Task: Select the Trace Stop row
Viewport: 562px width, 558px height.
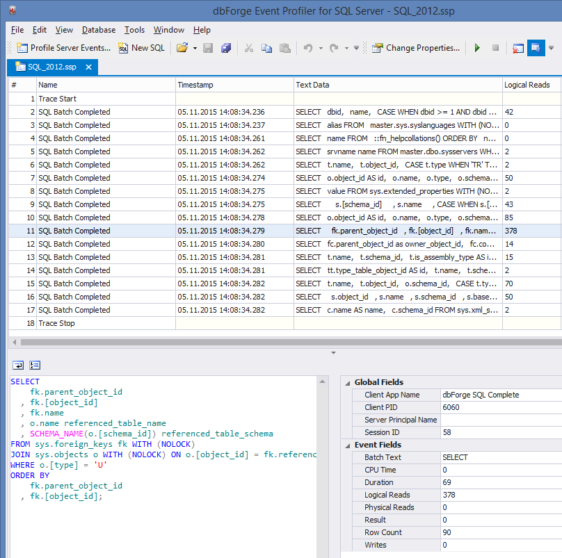Action: pos(285,323)
